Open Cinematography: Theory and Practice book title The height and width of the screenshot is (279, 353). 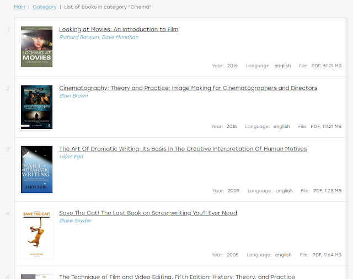tap(188, 88)
